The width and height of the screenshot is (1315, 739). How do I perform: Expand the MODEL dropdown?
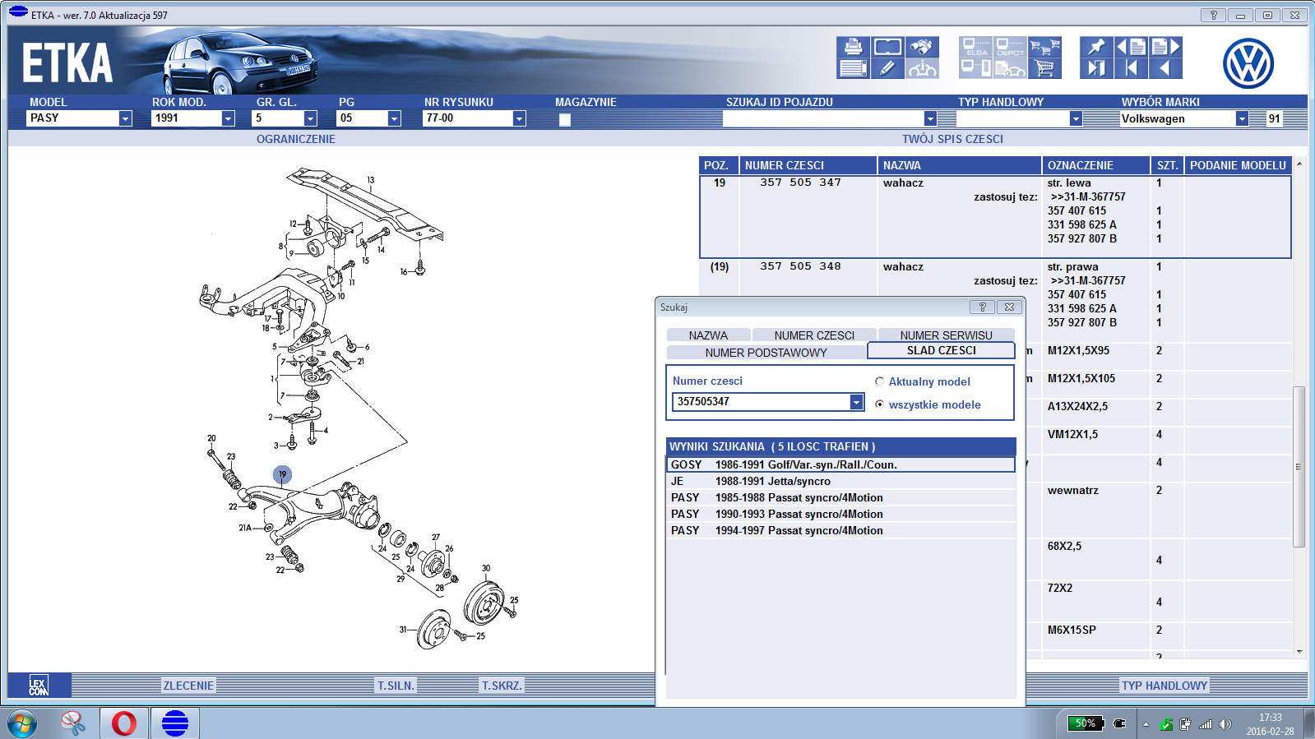125,118
